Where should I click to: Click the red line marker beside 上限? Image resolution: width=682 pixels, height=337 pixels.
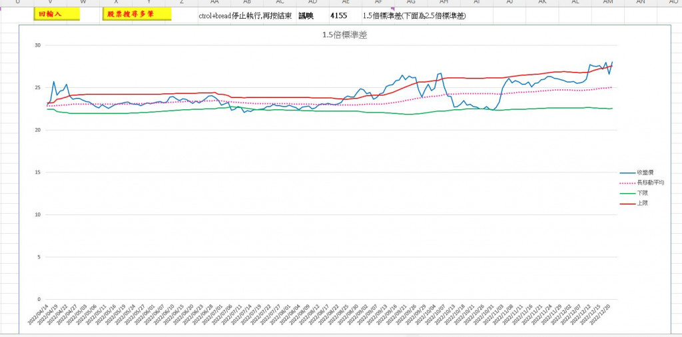(628, 204)
